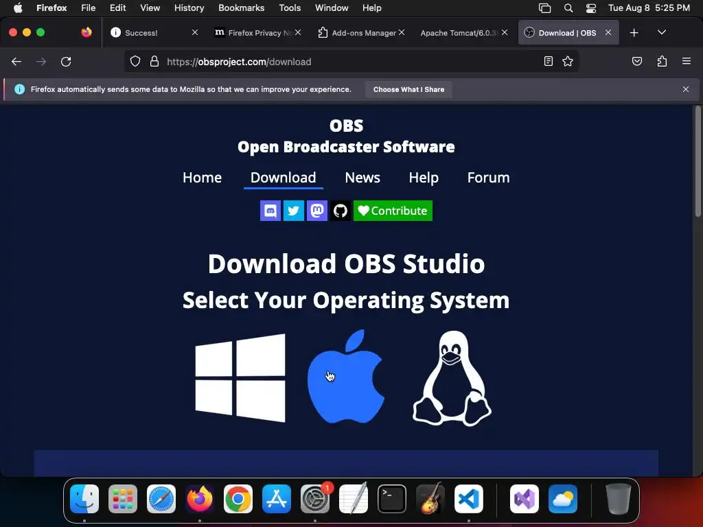
Task: Open Terminal from the Dock
Action: tap(392, 499)
